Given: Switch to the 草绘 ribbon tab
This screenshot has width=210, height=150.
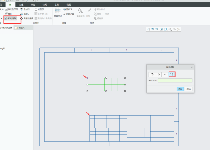Looking at the screenshot, I should 33,5.
